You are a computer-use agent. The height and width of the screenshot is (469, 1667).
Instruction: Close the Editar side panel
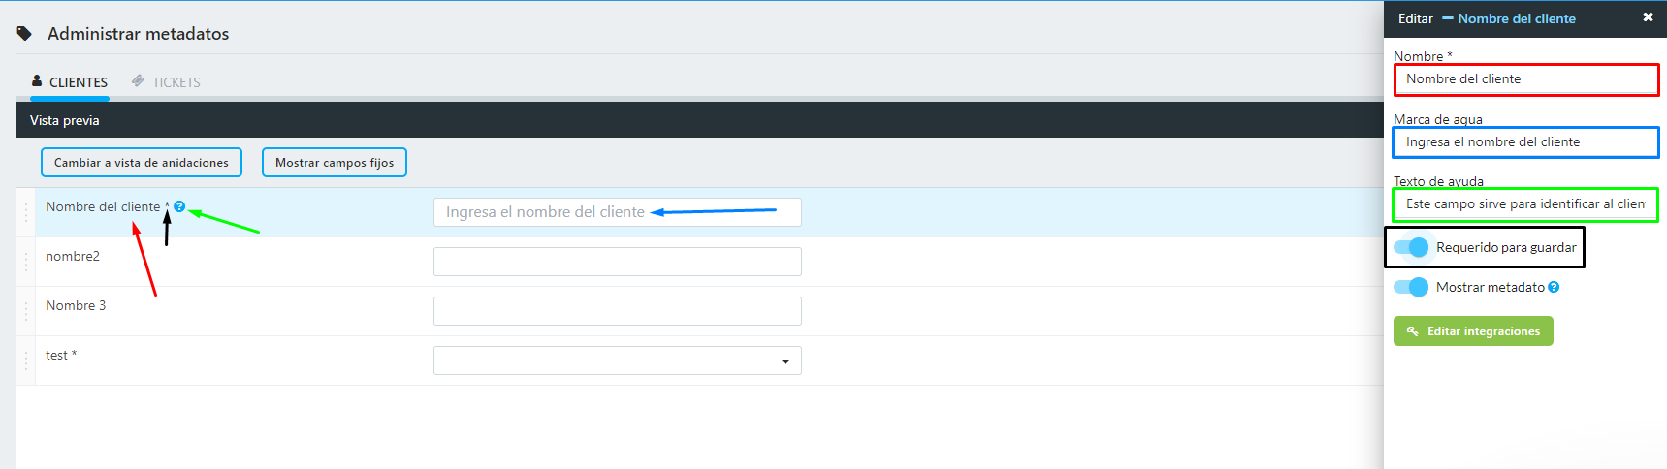[1648, 17]
